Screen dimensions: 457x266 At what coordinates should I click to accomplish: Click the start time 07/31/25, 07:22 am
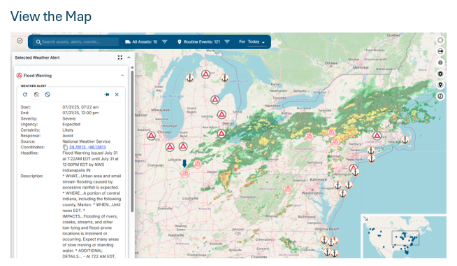[80, 107]
